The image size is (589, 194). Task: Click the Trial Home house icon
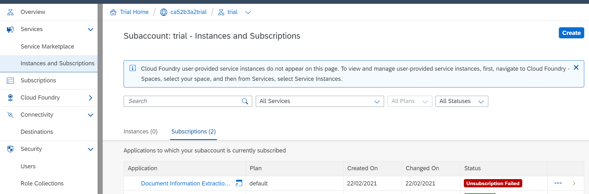[x=113, y=12]
